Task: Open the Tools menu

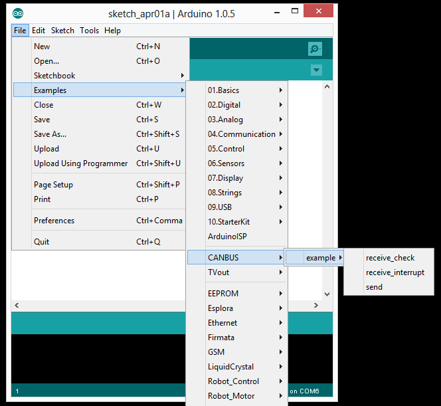Action: 89,31
